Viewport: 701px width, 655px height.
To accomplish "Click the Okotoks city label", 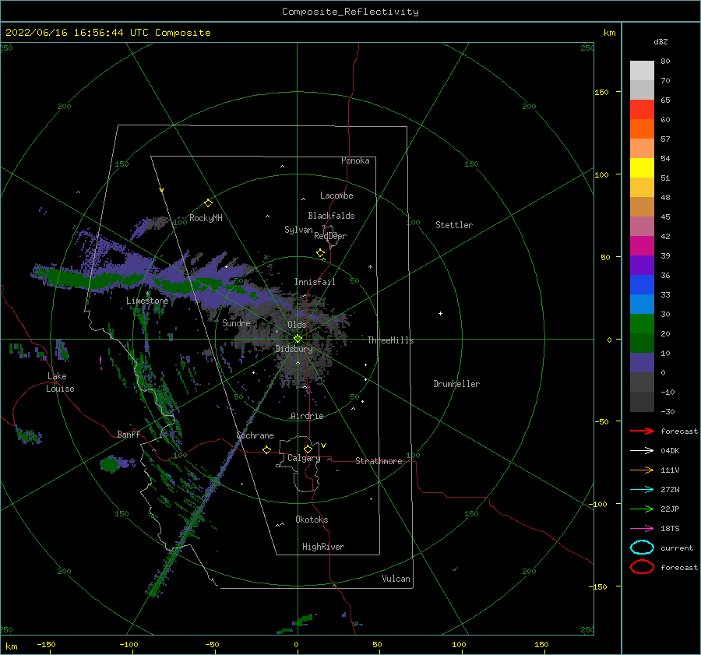I will point(312,519).
